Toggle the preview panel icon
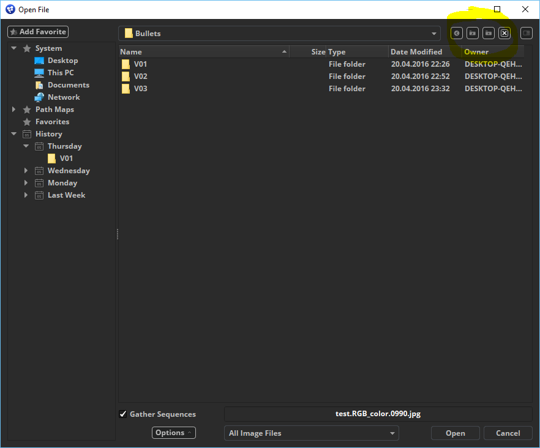This screenshot has height=448, width=540. point(527,34)
